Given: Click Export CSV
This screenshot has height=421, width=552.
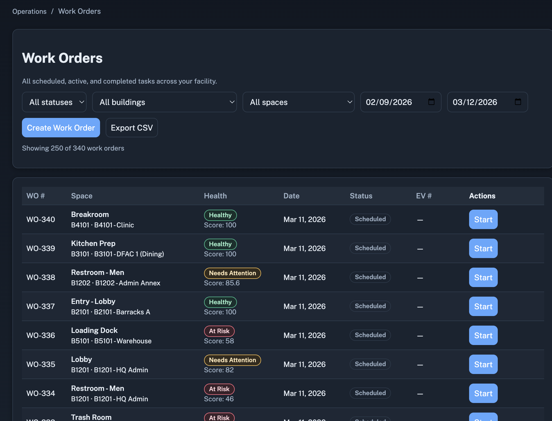Looking at the screenshot, I should click(x=132, y=127).
